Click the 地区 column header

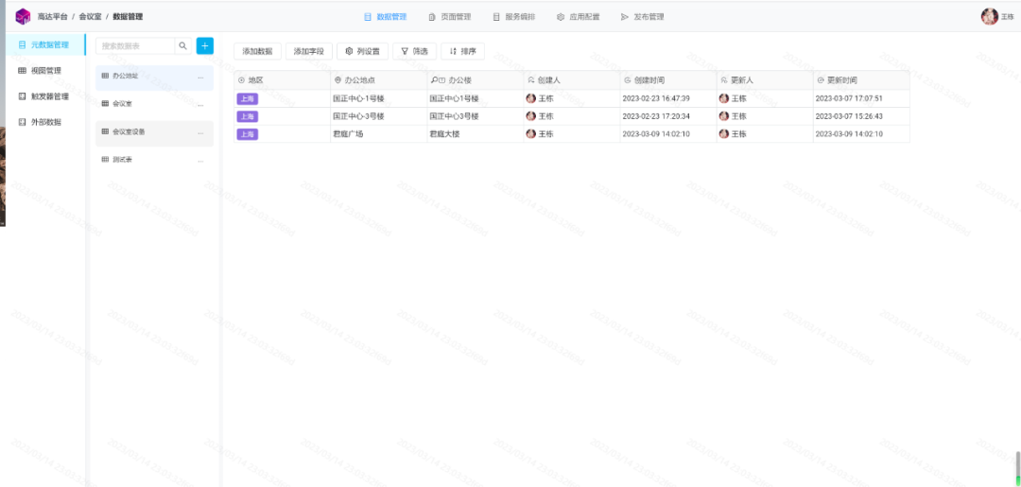pos(282,80)
